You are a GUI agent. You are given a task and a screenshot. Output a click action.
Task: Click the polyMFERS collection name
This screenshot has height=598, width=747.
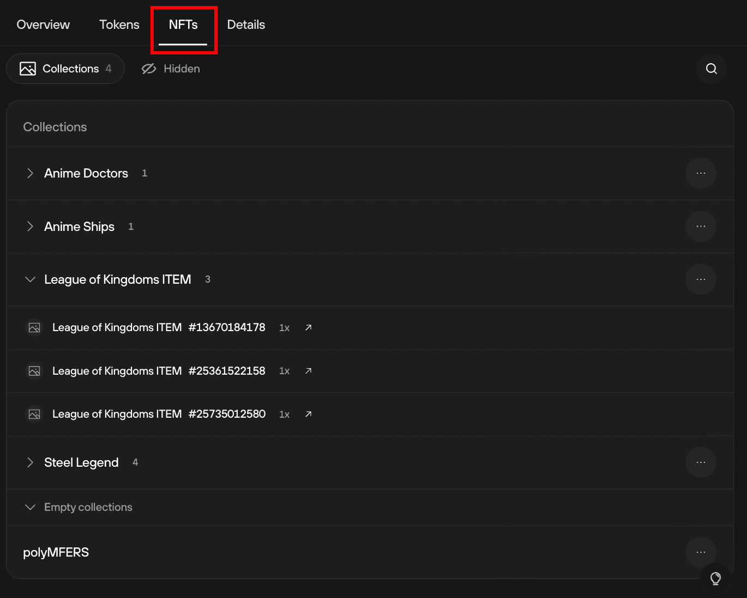click(x=56, y=552)
